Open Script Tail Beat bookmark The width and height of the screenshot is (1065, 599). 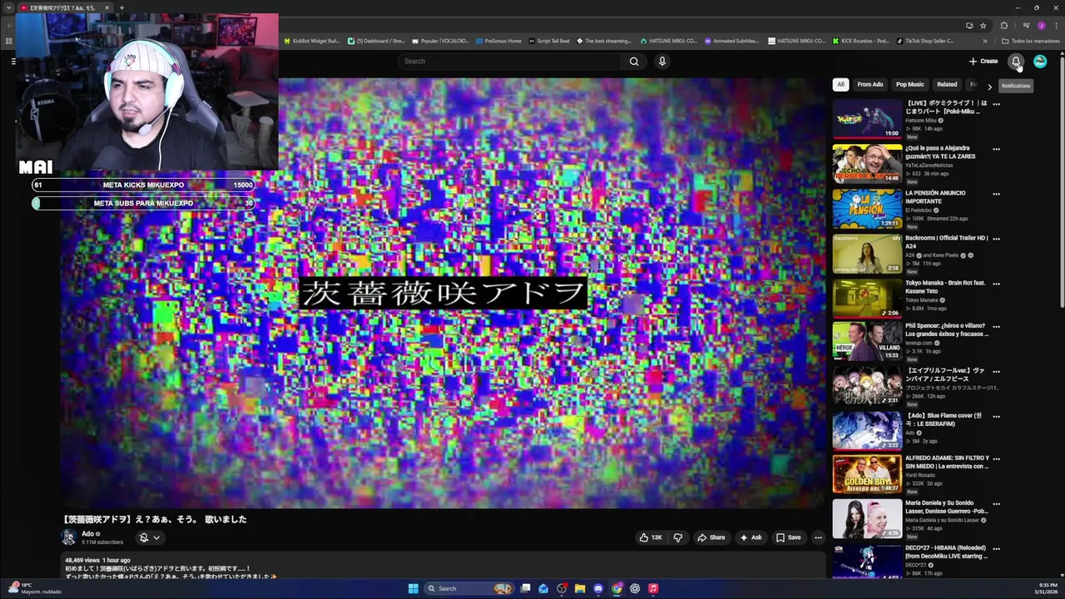pyautogui.click(x=549, y=41)
